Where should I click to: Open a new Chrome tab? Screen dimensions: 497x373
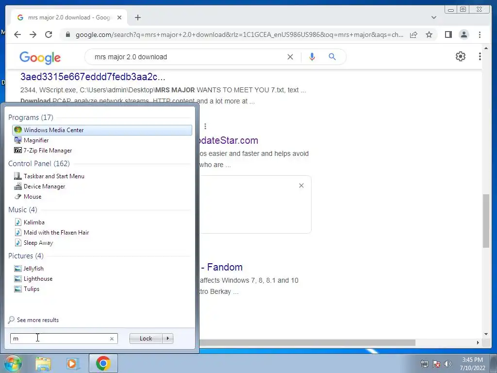click(x=137, y=17)
